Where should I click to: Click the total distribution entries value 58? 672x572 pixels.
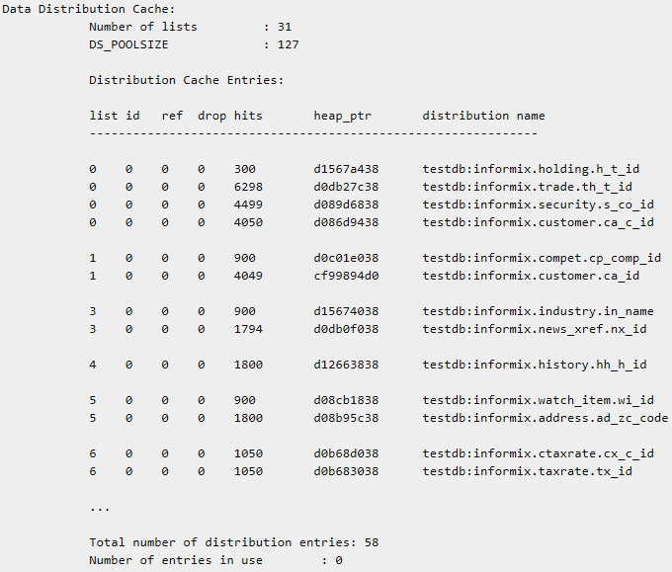coord(371,542)
